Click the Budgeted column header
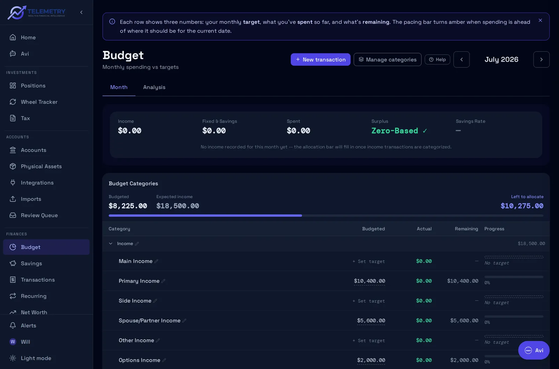 coord(373,229)
